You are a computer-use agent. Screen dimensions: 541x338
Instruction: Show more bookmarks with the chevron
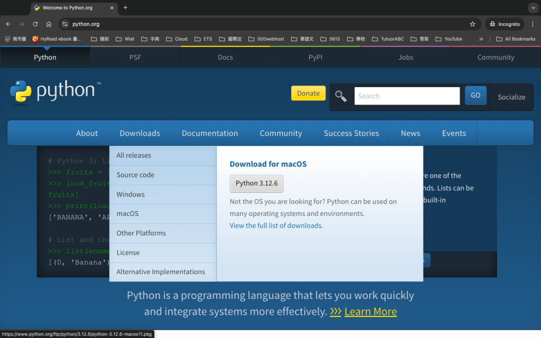(x=481, y=39)
